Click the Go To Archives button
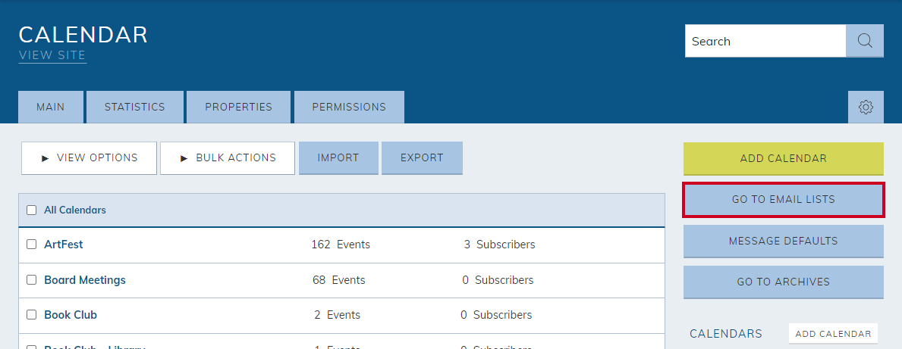The image size is (902, 349). 784,282
